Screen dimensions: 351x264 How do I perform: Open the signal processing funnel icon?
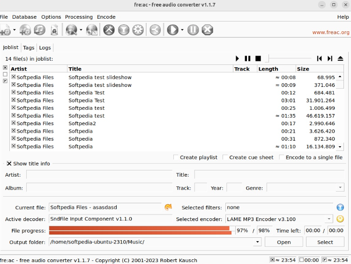click(x=124, y=30)
